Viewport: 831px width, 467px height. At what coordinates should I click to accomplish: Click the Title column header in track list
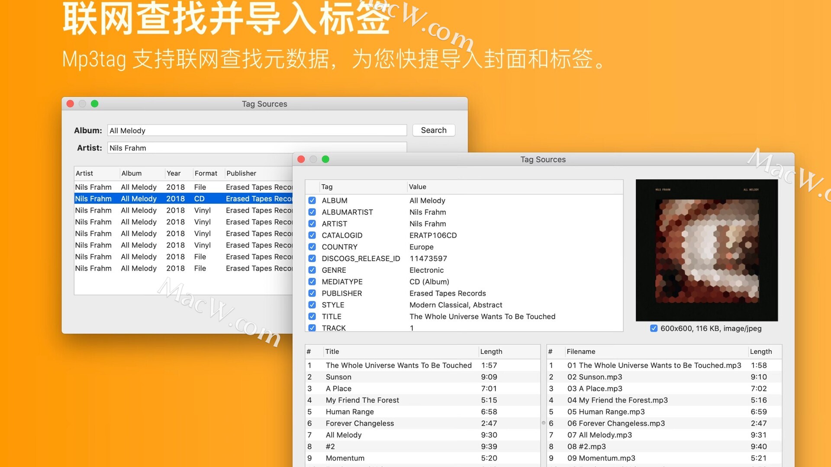pos(401,352)
